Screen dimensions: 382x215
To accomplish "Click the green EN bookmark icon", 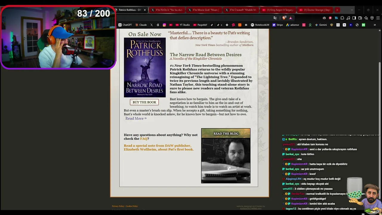I will pos(363,25).
